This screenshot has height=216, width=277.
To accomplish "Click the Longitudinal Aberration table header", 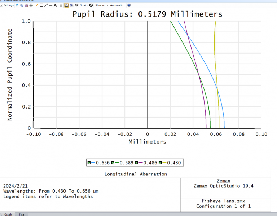I will tap(136, 174).
